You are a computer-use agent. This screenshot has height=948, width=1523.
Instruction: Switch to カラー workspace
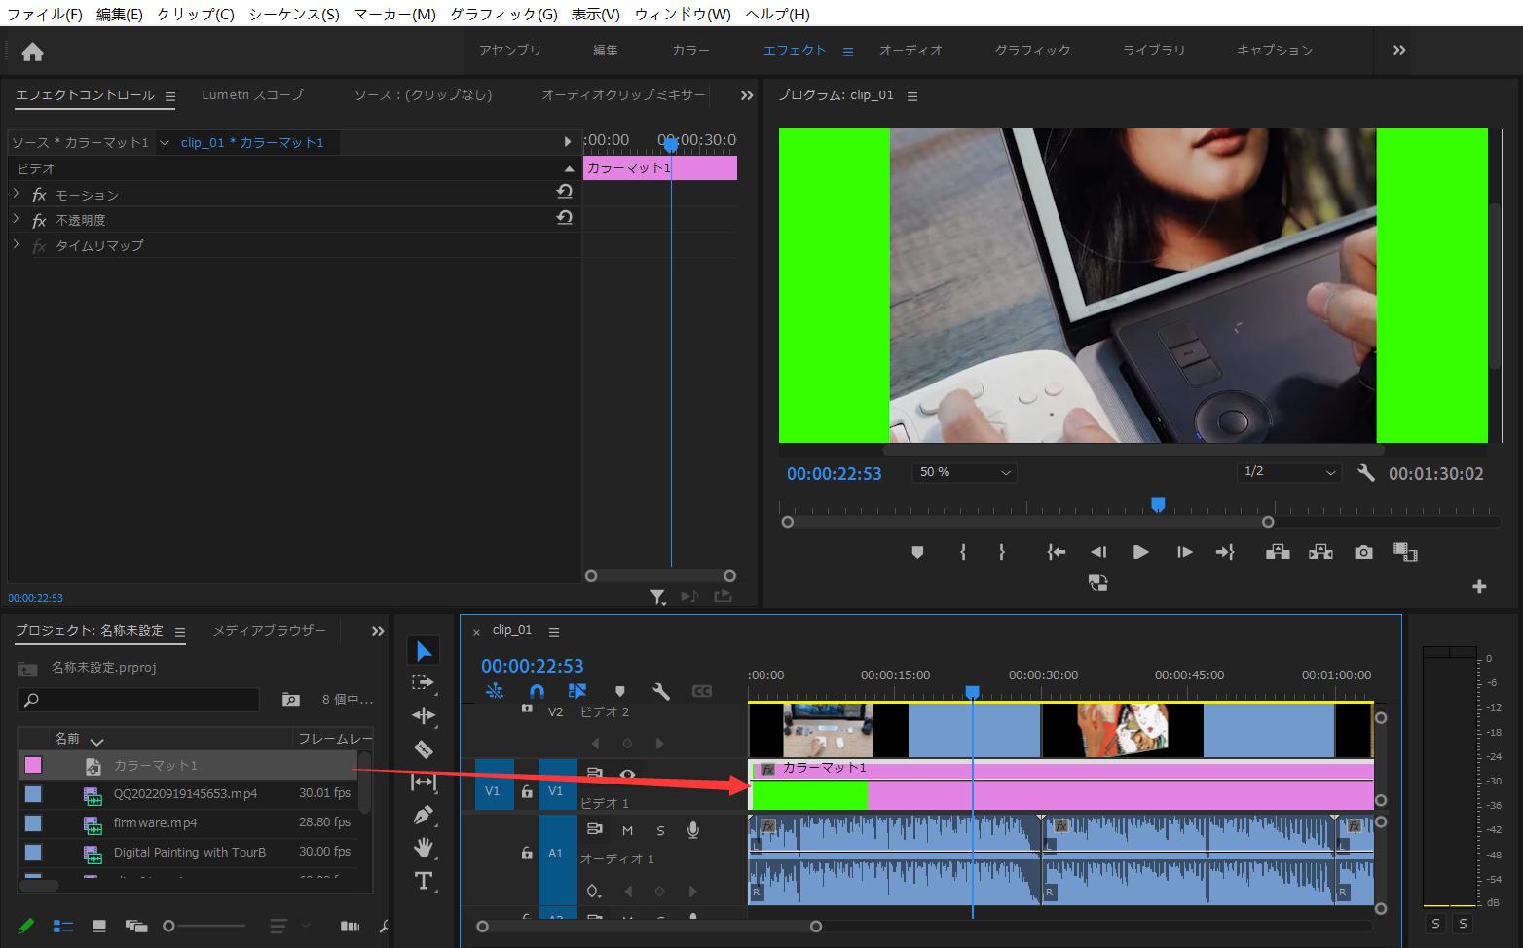click(x=690, y=50)
